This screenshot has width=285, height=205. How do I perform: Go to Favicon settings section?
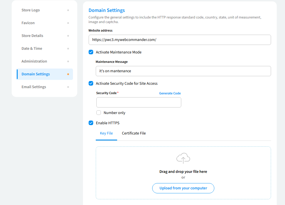coord(28,23)
